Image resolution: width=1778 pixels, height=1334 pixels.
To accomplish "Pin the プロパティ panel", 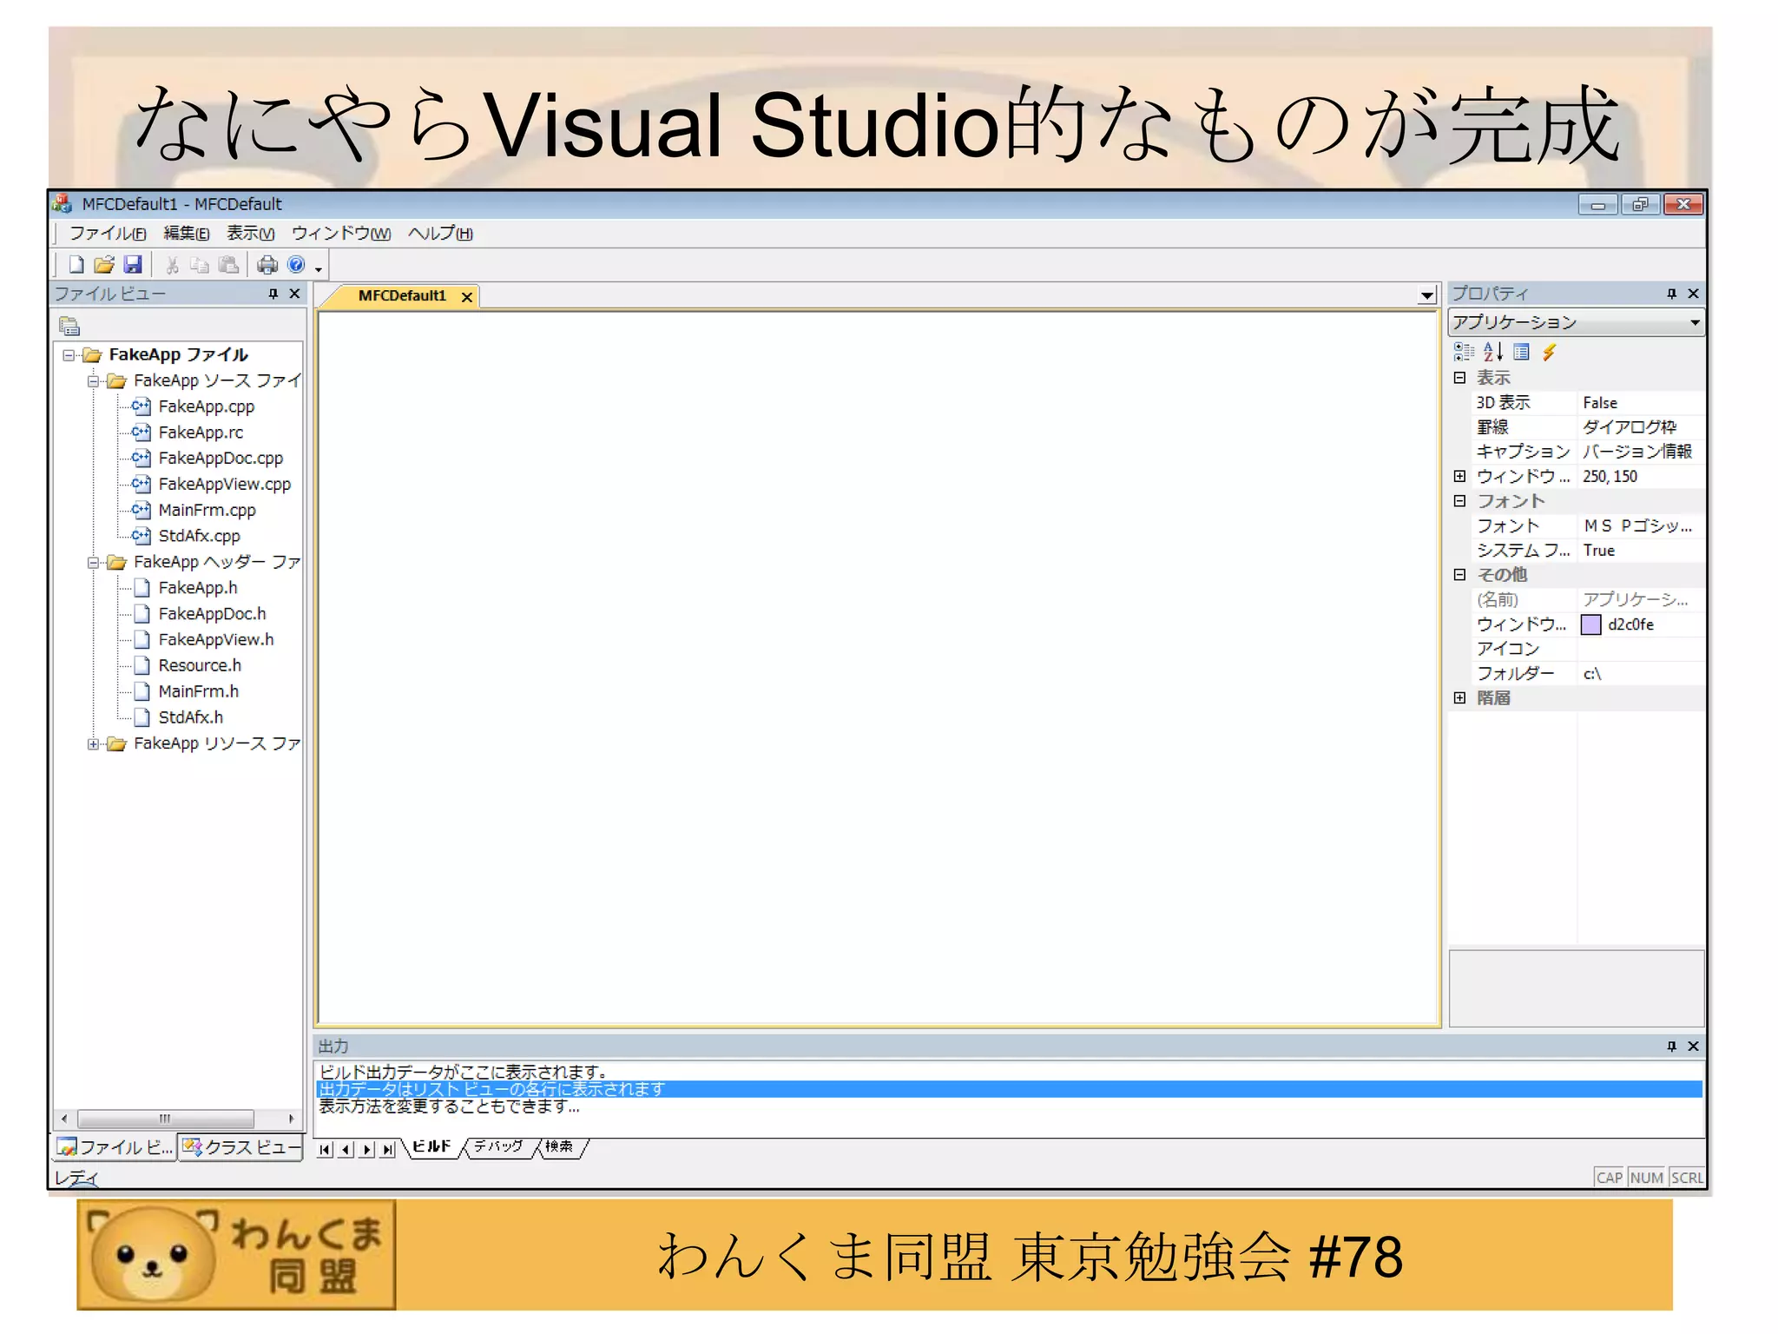I will (x=1672, y=294).
